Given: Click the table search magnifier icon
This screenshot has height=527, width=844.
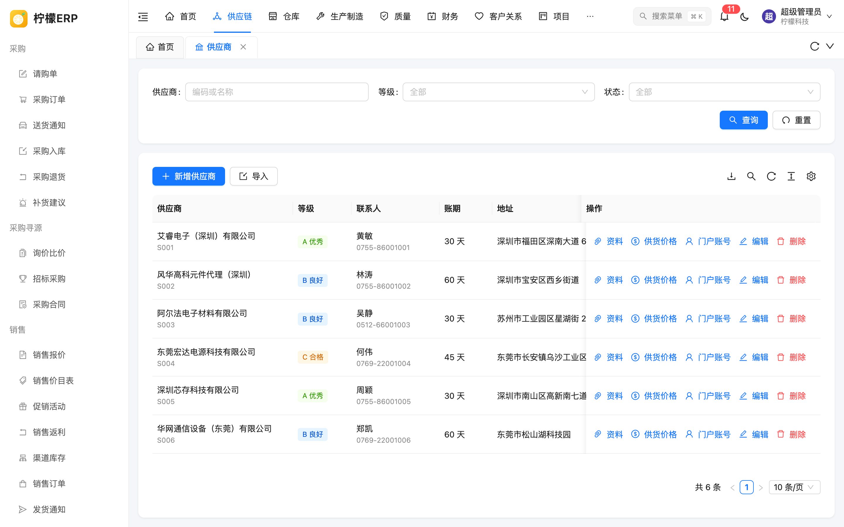Looking at the screenshot, I should 751,176.
